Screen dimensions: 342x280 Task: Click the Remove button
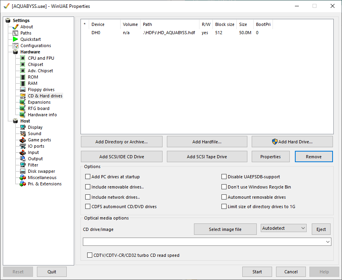(x=314, y=157)
